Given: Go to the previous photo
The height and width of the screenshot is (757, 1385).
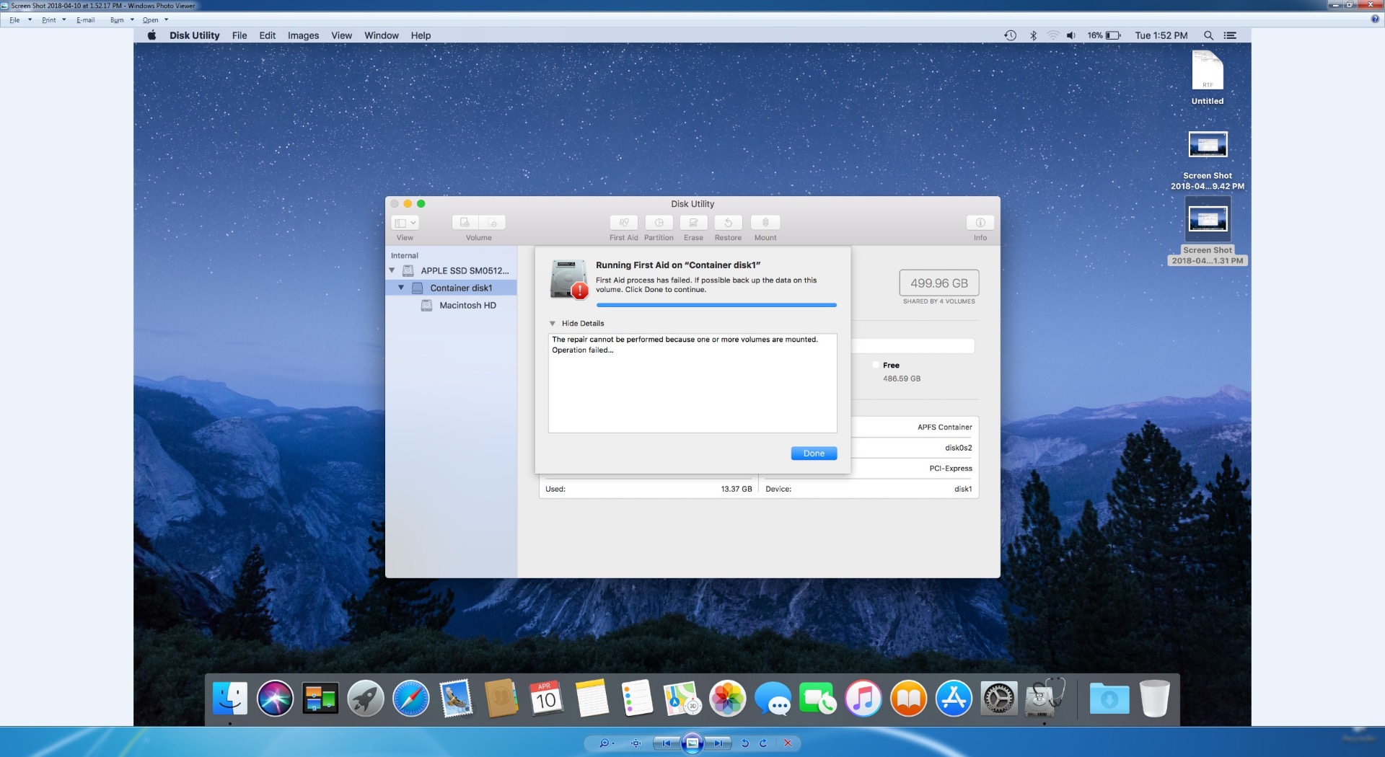Looking at the screenshot, I should pos(667,743).
